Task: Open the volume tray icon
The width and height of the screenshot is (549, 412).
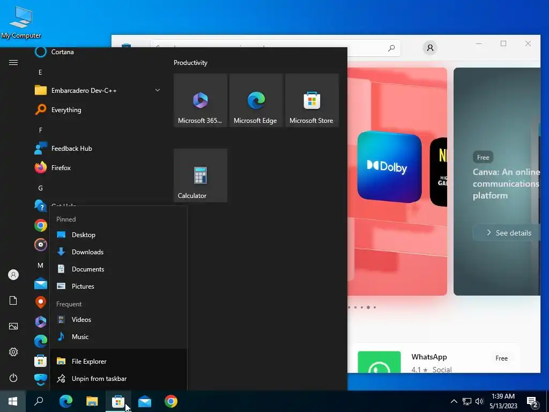Action: [479, 401]
